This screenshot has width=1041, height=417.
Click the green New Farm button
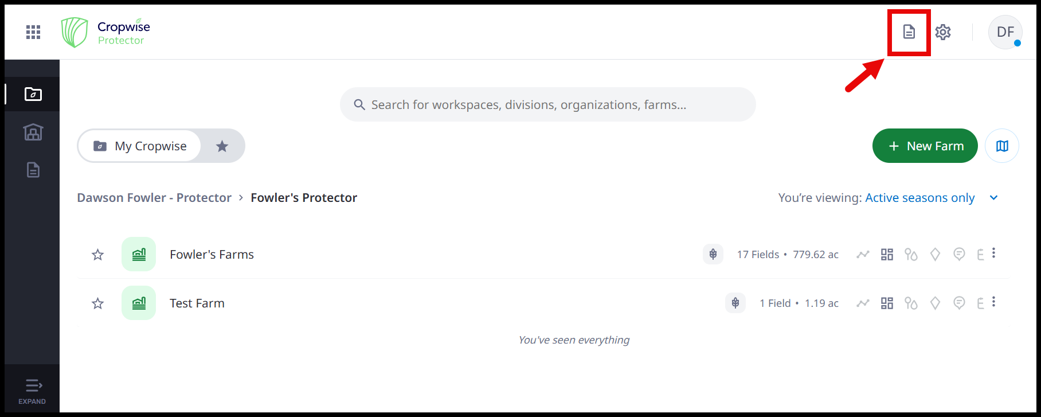click(x=925, y=146)
